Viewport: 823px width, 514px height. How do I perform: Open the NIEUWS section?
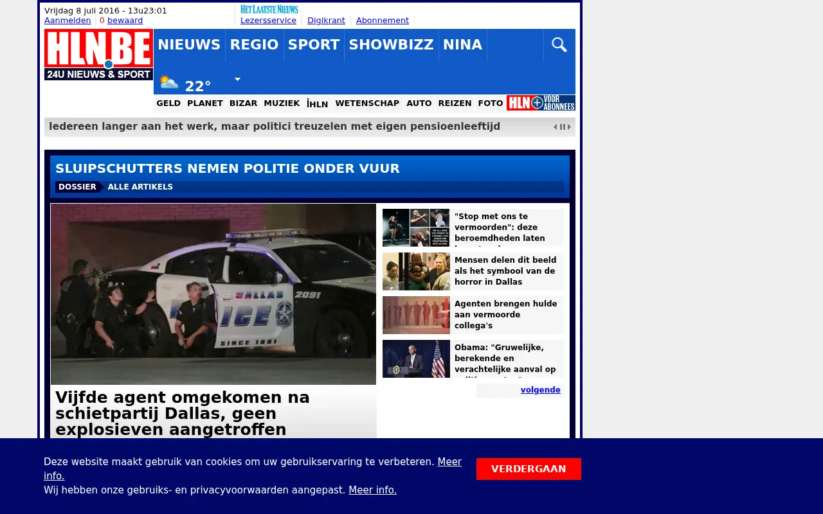point(189,45)
